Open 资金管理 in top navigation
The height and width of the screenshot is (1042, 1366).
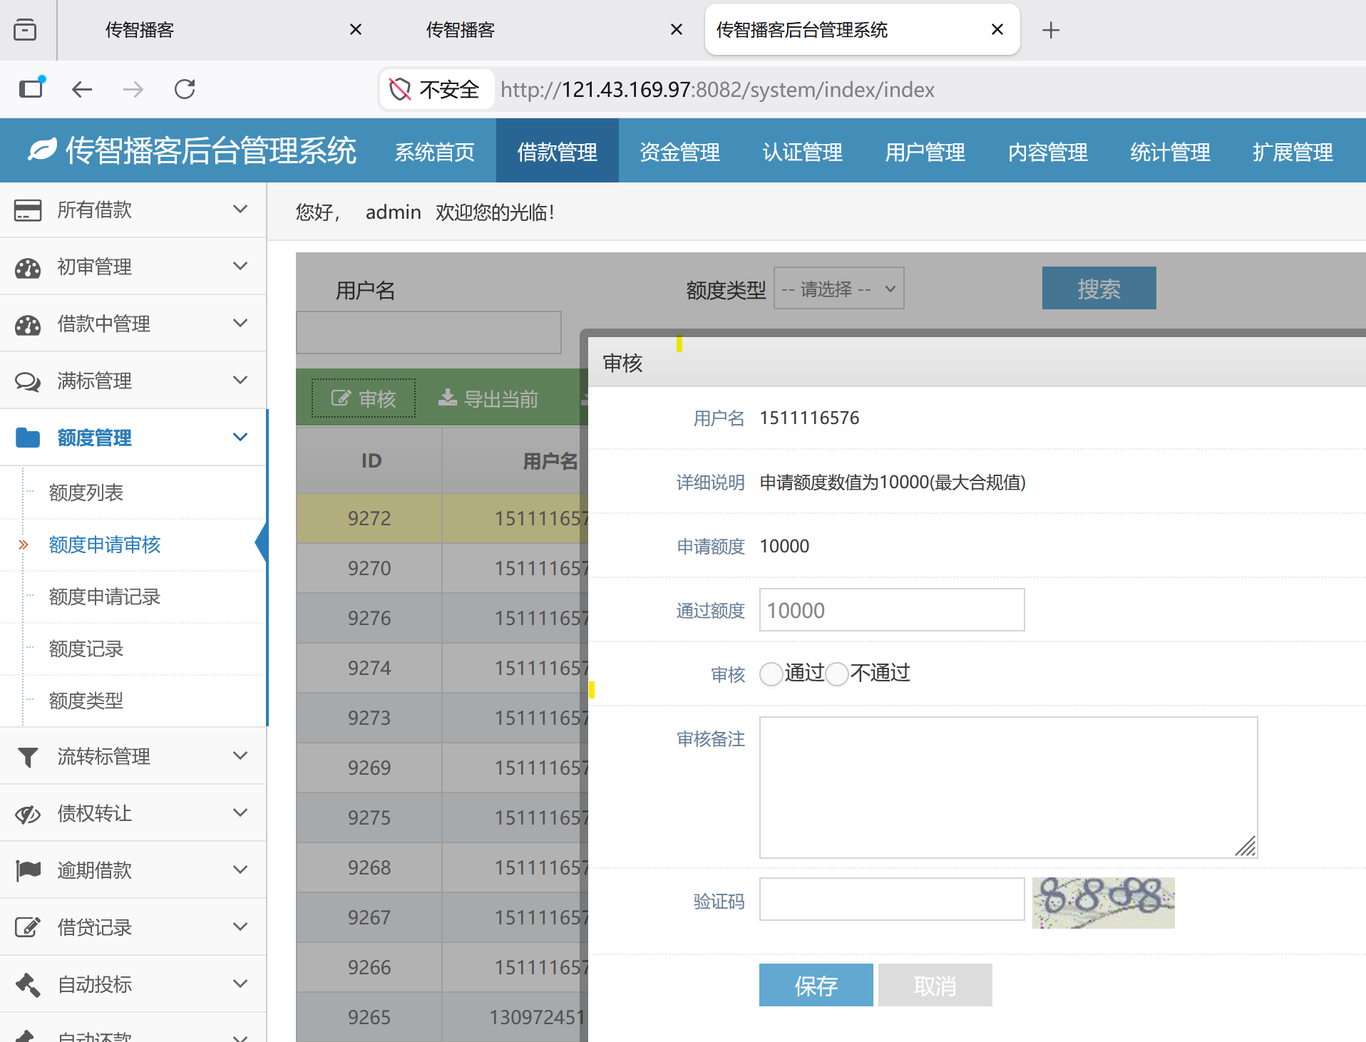(680, 152)
